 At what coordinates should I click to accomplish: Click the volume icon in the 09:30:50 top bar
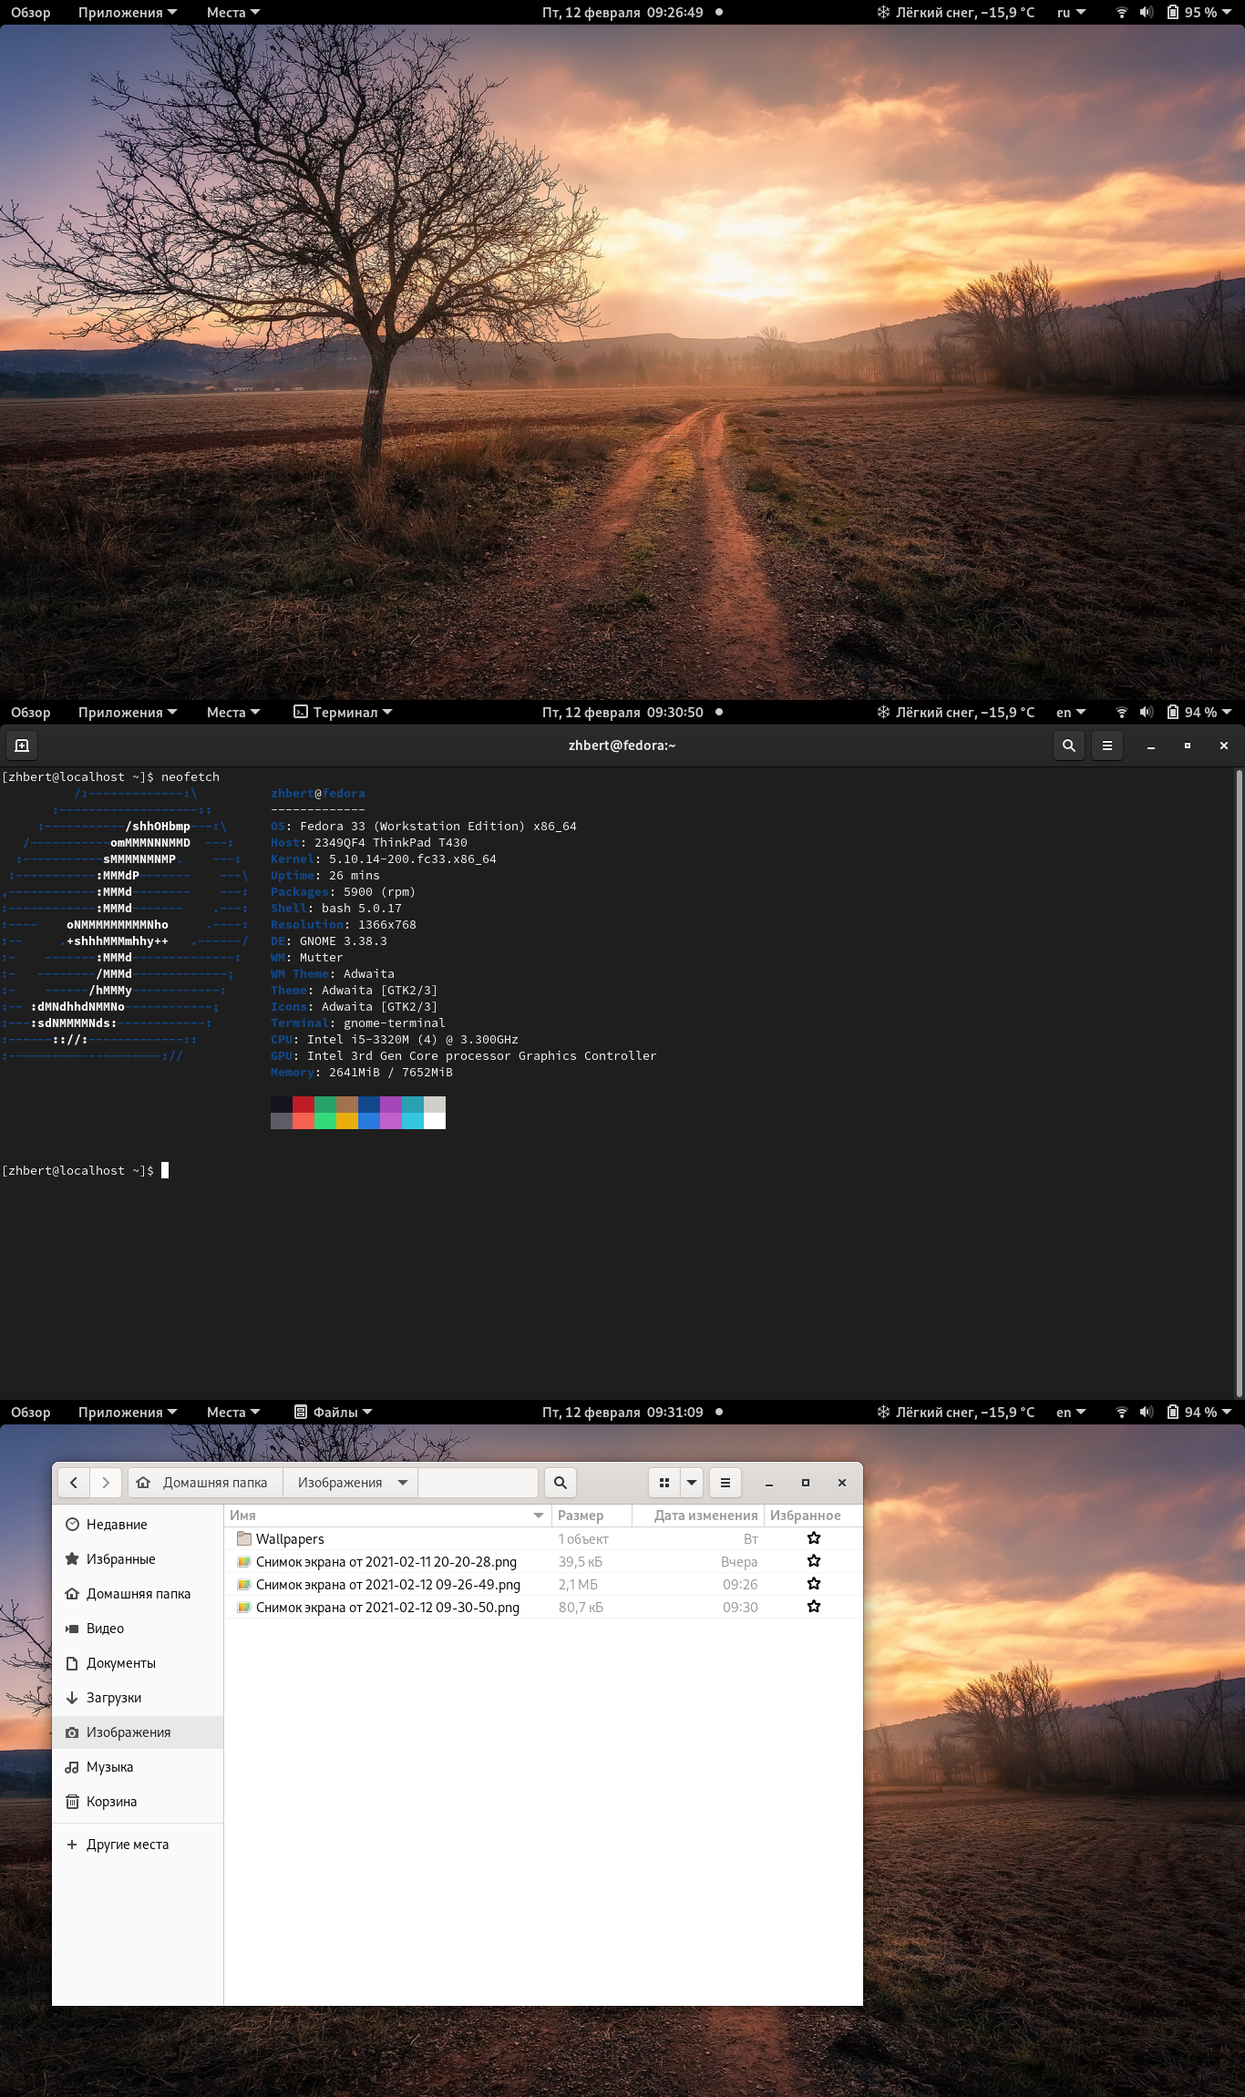tap(1147, 713)
